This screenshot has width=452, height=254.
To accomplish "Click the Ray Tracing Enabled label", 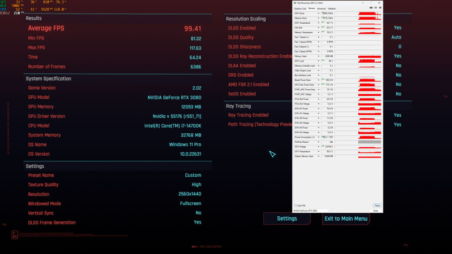I will (x=248, y=115).
